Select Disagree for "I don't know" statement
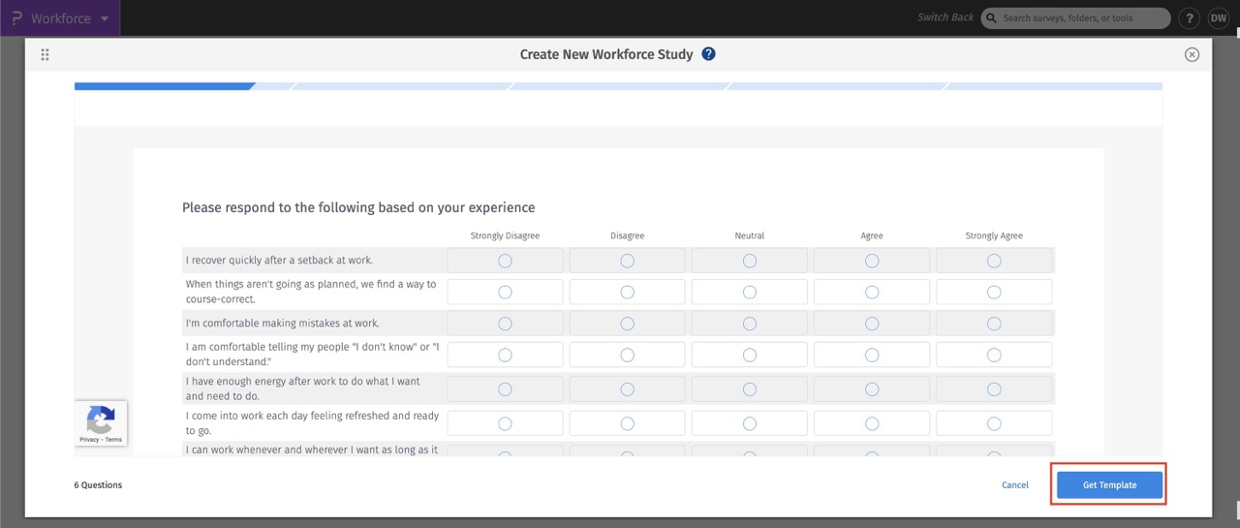 627,355
